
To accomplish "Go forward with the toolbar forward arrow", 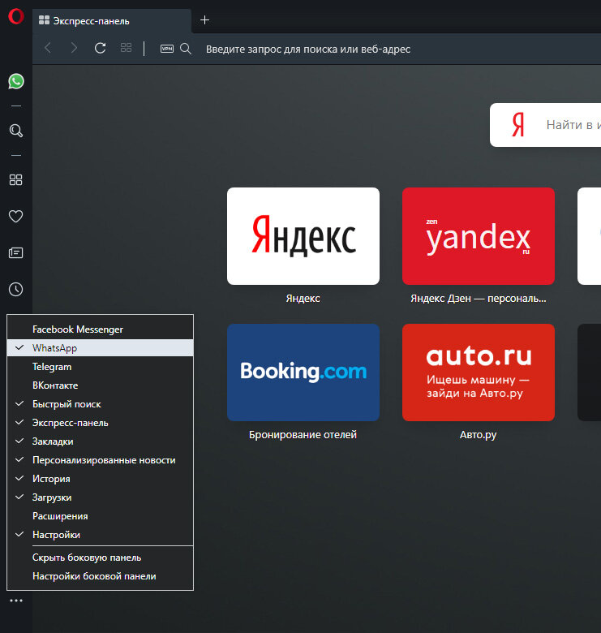I will pyautogui.click(x=74, y=49).
